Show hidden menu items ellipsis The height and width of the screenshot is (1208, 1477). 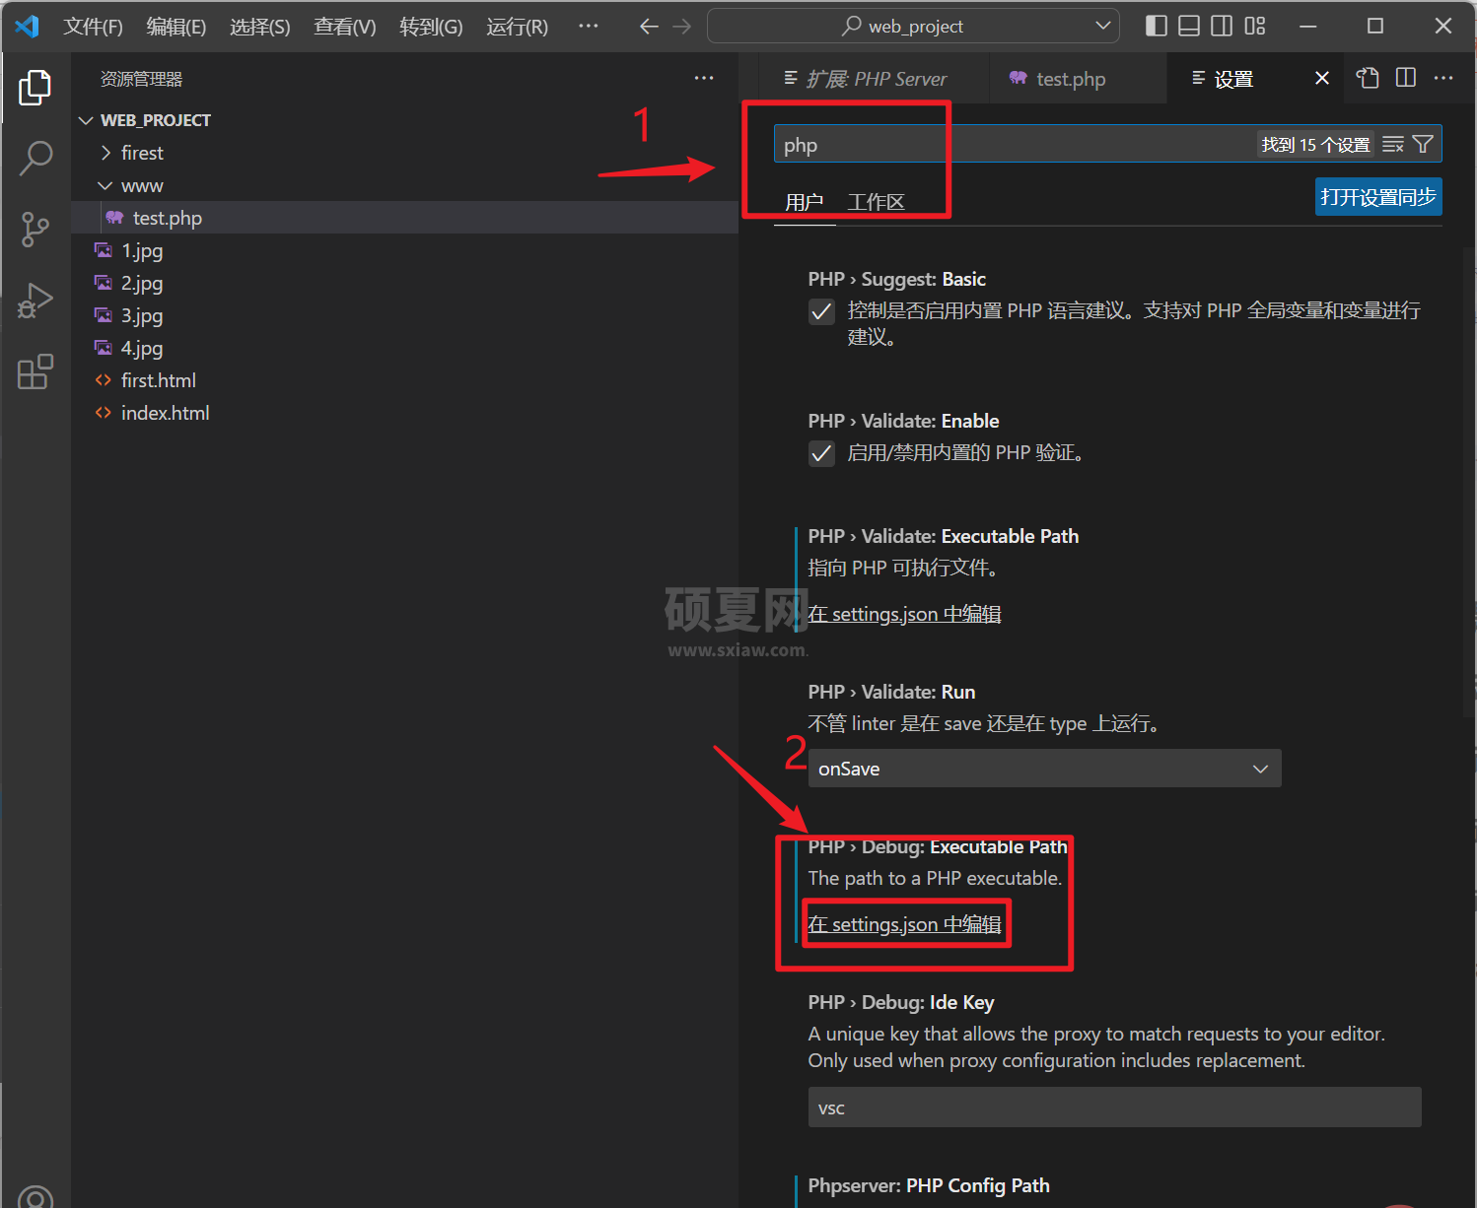point(589,27)
